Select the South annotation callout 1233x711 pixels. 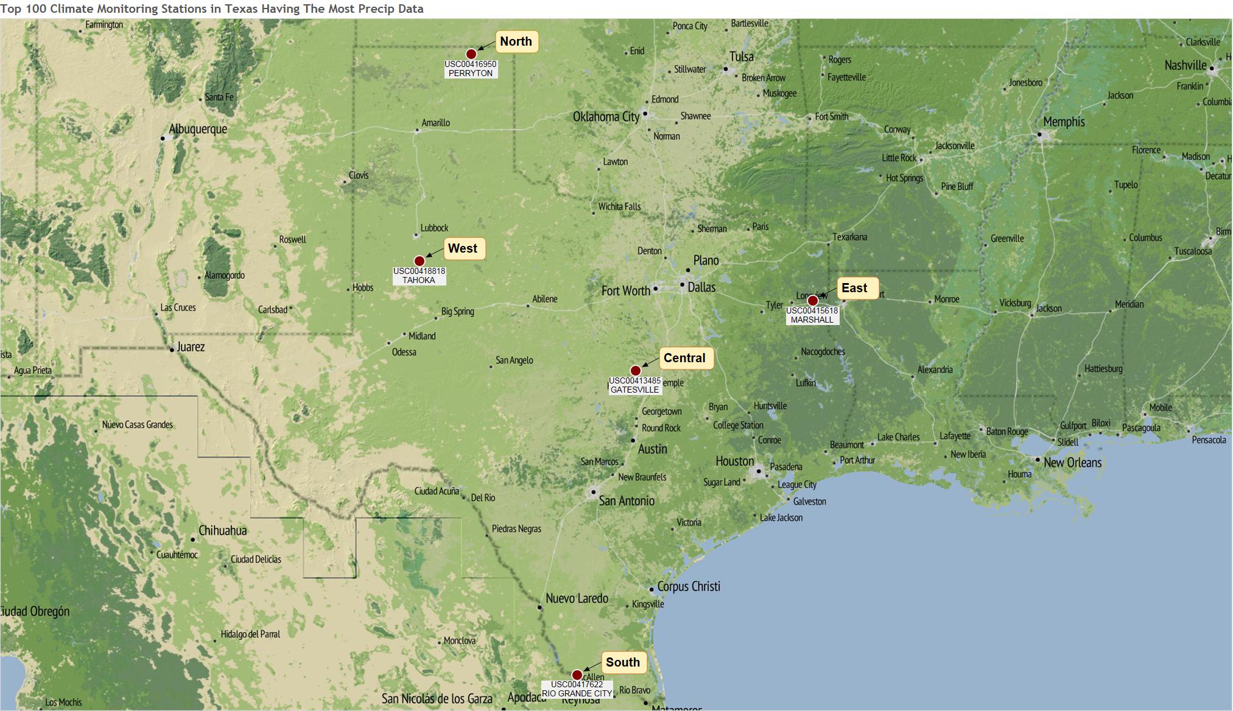click(623, 663)
